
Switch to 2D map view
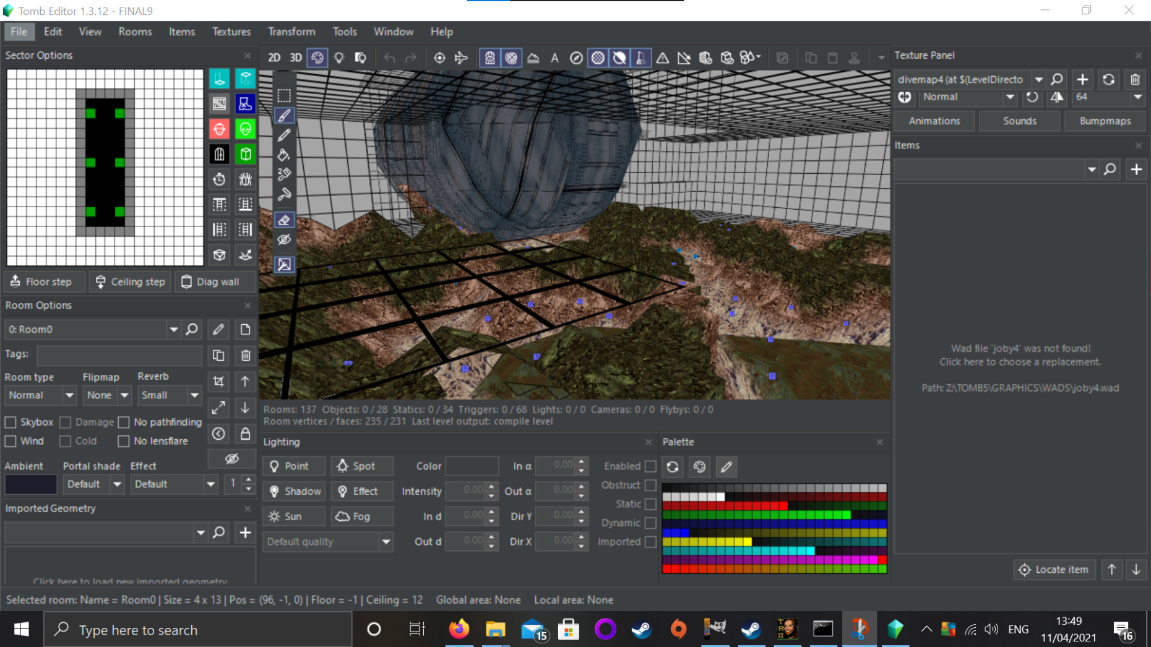tap(274, 58)
